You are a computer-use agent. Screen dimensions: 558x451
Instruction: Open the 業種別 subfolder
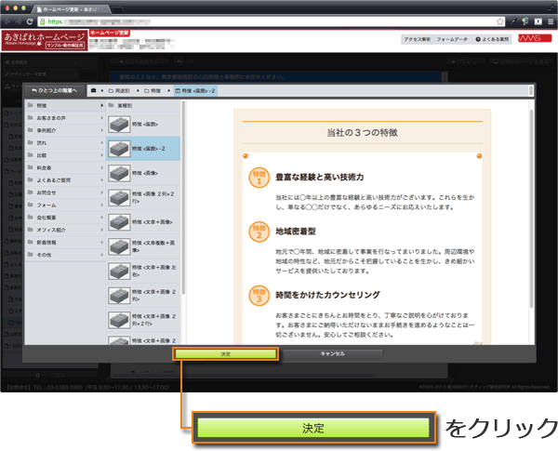pos(124,106)
